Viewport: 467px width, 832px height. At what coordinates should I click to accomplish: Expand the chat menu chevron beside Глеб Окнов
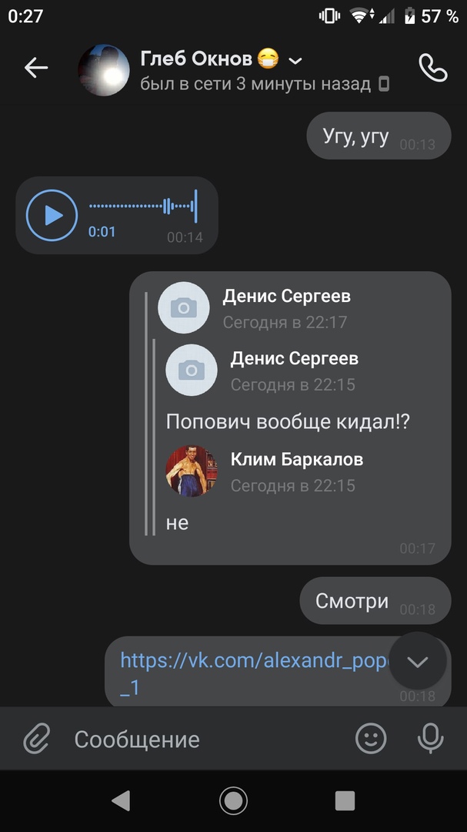295,61
